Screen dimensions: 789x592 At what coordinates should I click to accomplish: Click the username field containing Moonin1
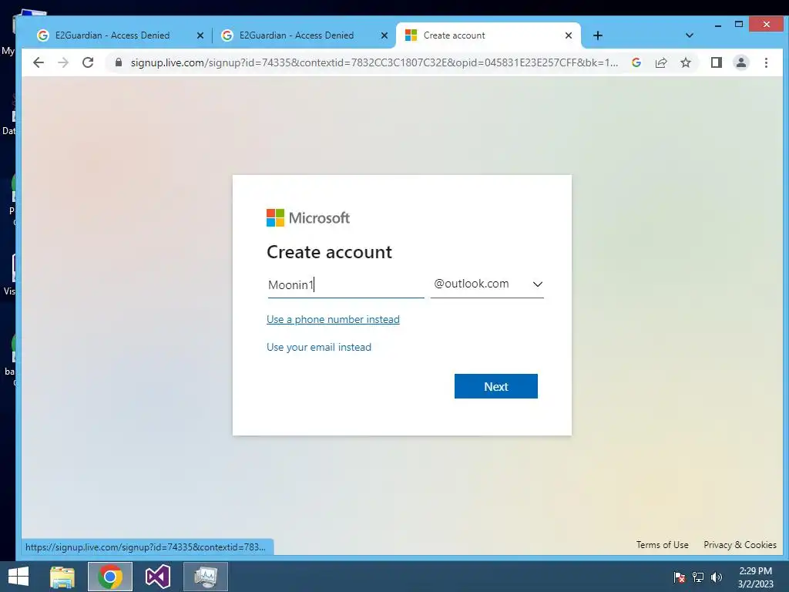tap(346, 284)
